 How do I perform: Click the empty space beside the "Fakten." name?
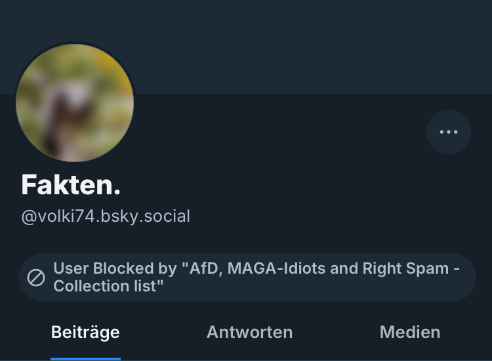(x=262, y=185)
